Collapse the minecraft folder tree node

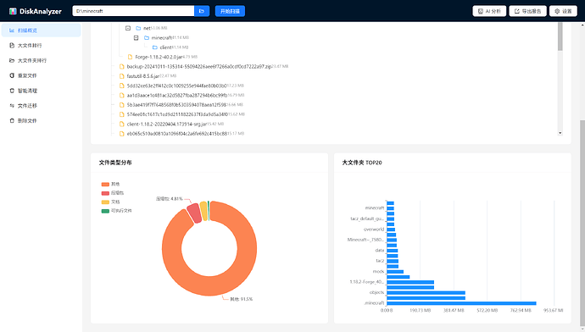136,37
